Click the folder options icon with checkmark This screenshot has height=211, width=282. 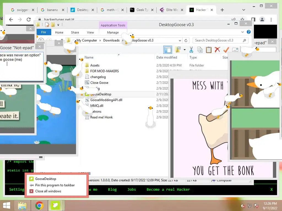tap(178, 50)
